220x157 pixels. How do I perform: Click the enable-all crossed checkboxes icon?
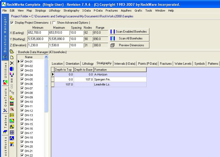[x=12, y=80]
